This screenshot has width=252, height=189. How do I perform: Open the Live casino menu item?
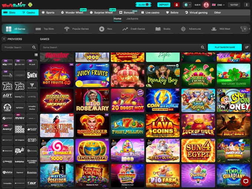(x=150, y=12)
